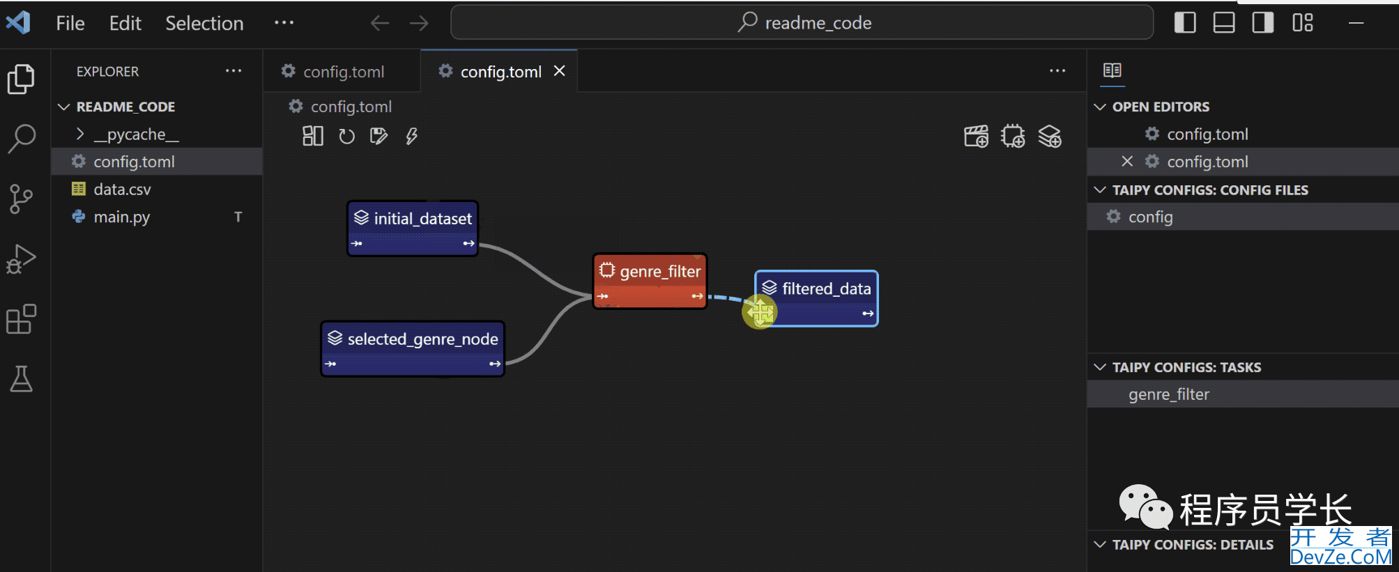1399x572 pixels.
Task: Open the Explorer view in activity bar
Action: pyautogui.click(x=21, y=79)
